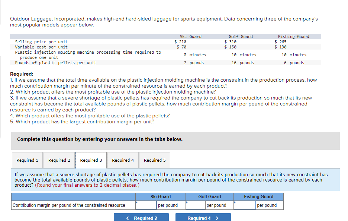Click the 'Required:' heading
Viewport: 348px width, 221px height.
click(x=22, y=74)
